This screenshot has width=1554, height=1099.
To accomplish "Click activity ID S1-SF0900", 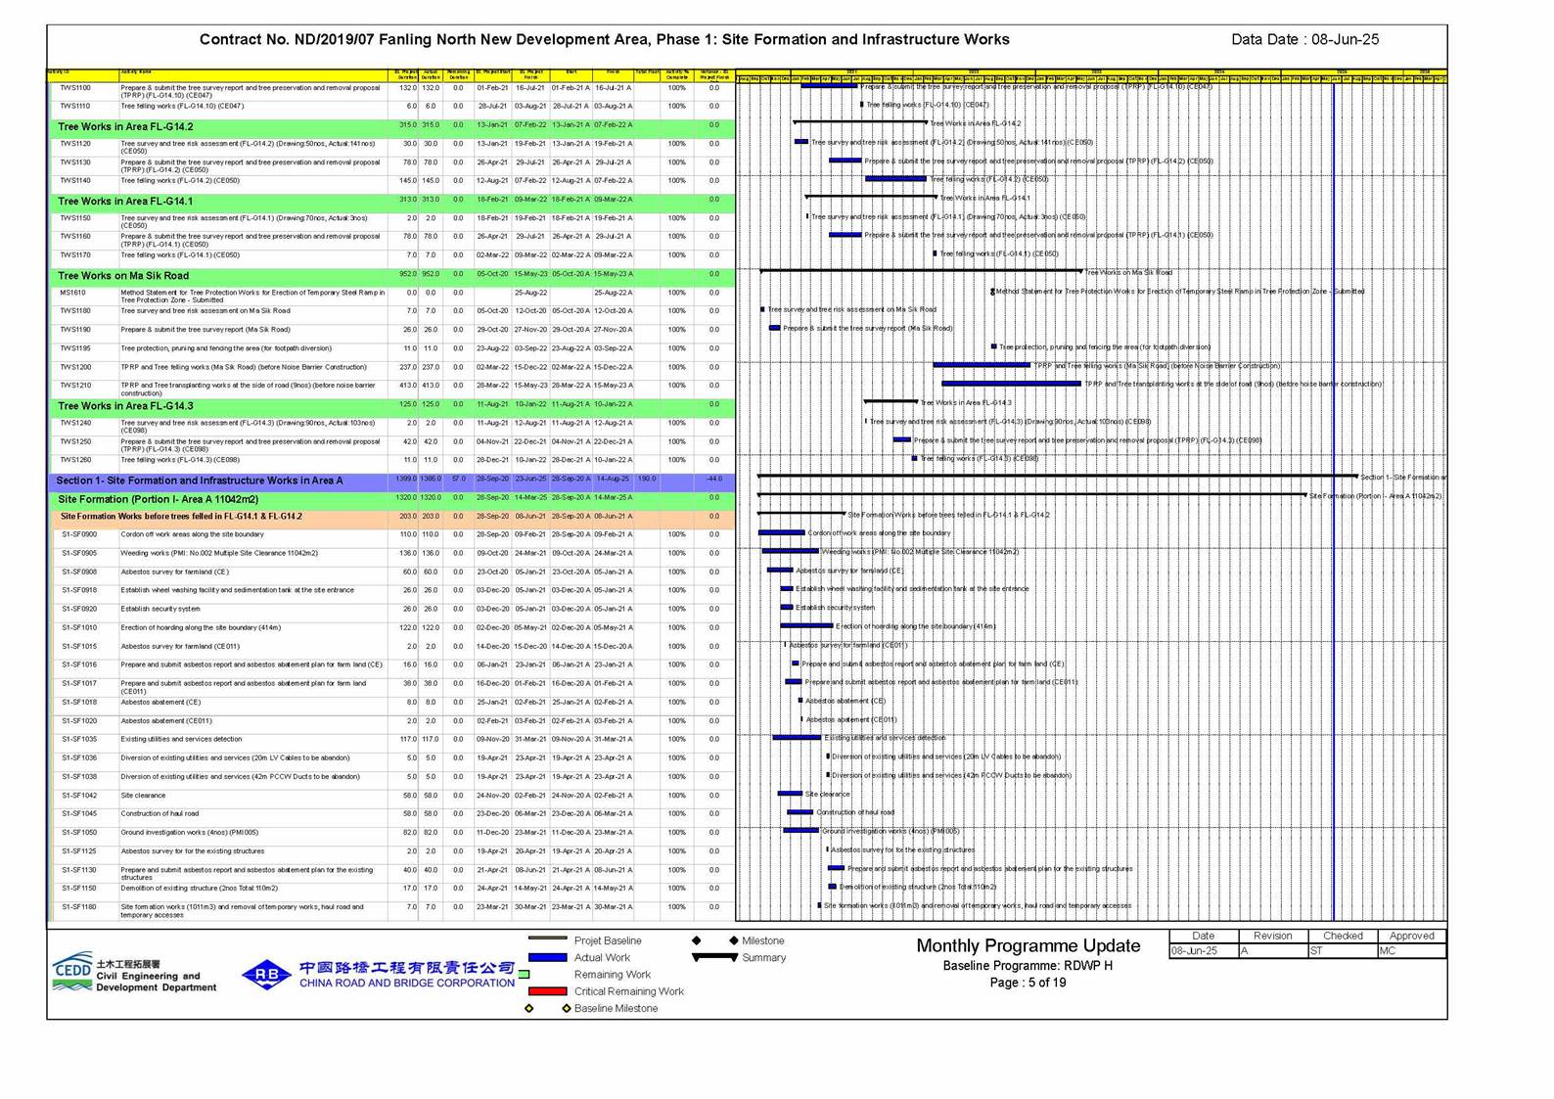I will click(79, 534).
